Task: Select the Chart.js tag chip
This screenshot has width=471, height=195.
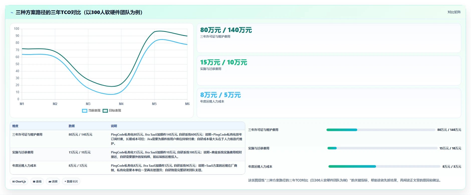Action: click(x=19, y=181)
